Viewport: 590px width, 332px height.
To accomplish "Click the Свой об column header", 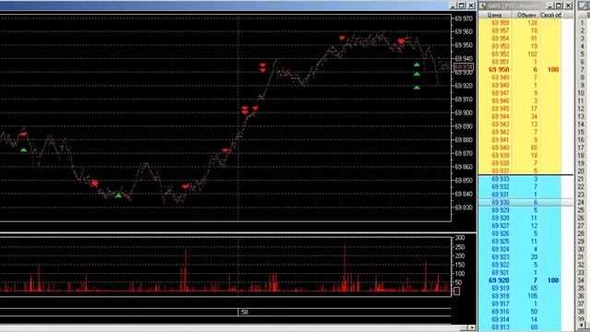I will click(x=550, y=15).
